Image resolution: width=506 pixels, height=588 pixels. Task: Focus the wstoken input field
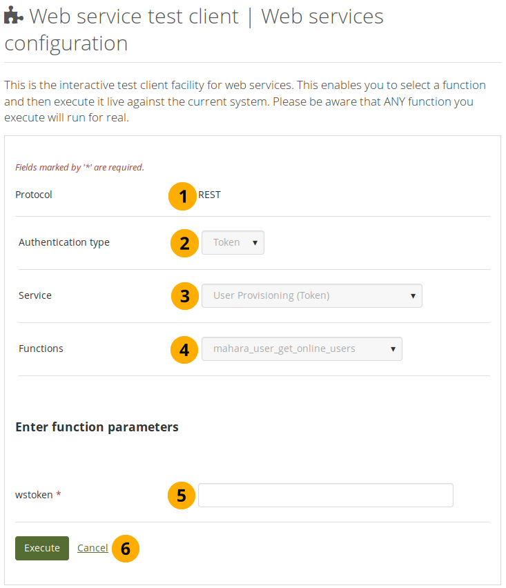[x=325, y=496]
